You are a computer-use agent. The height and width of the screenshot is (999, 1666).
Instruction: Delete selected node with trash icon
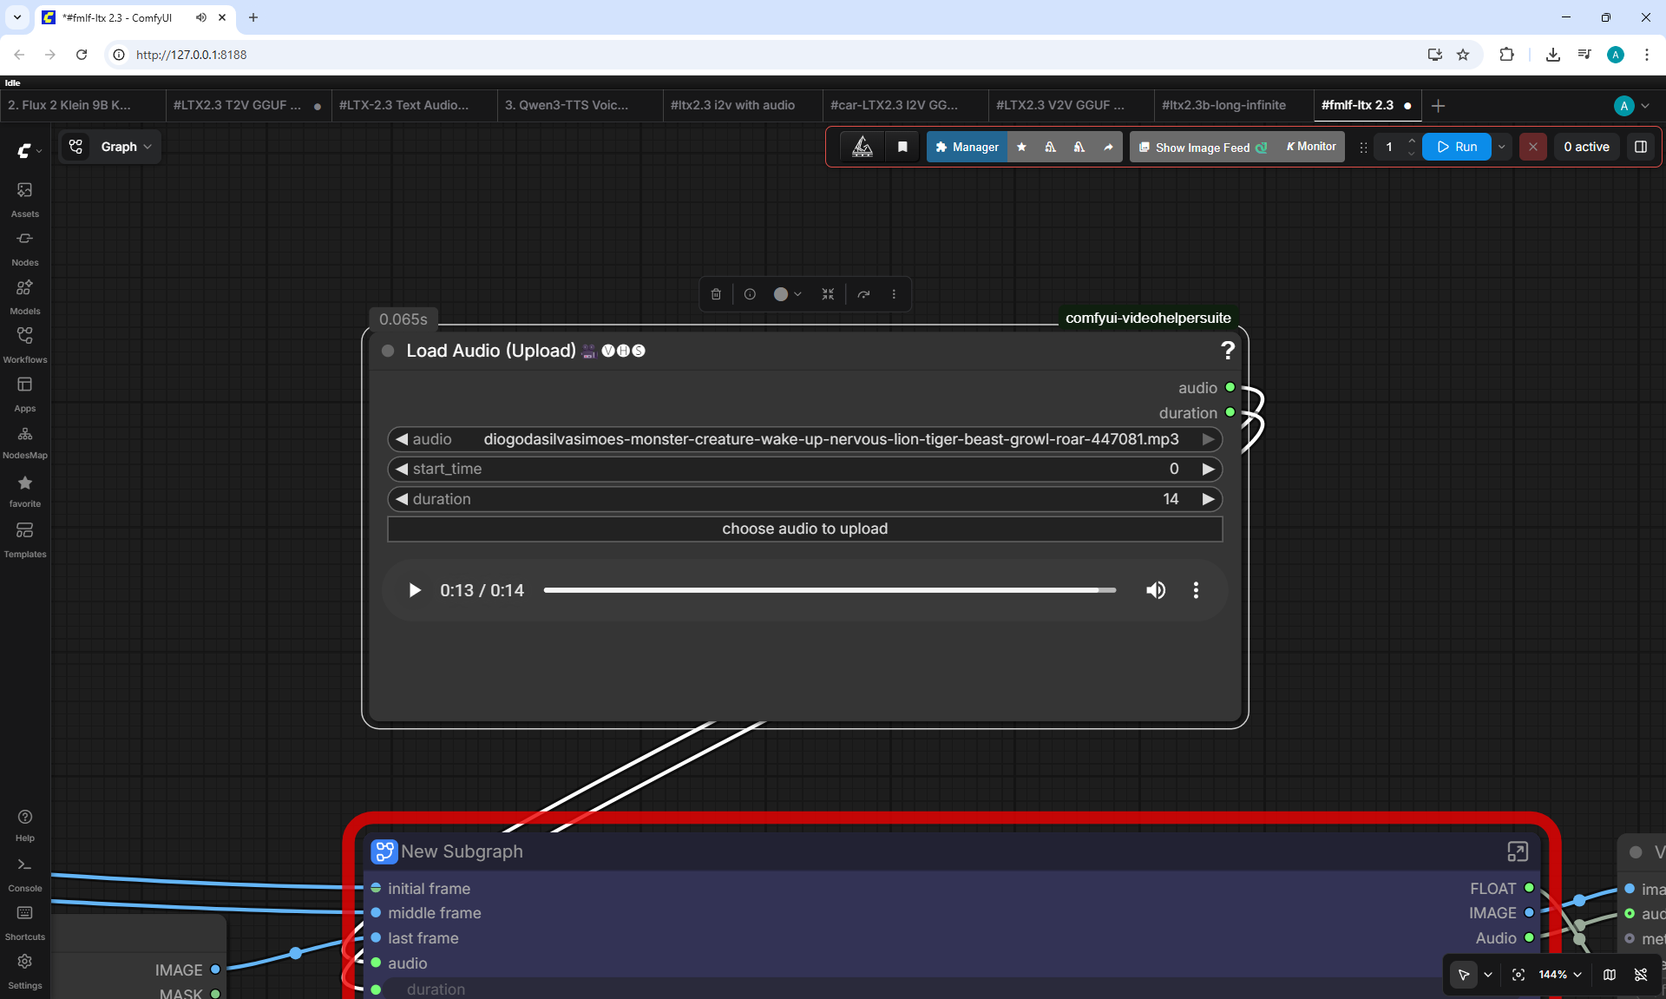tap(716, 294)
